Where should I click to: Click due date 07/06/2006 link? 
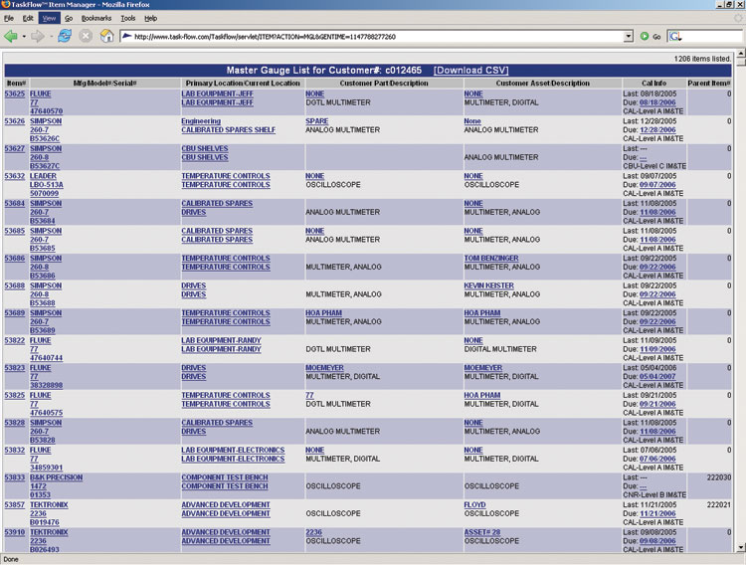click(657, 459)
